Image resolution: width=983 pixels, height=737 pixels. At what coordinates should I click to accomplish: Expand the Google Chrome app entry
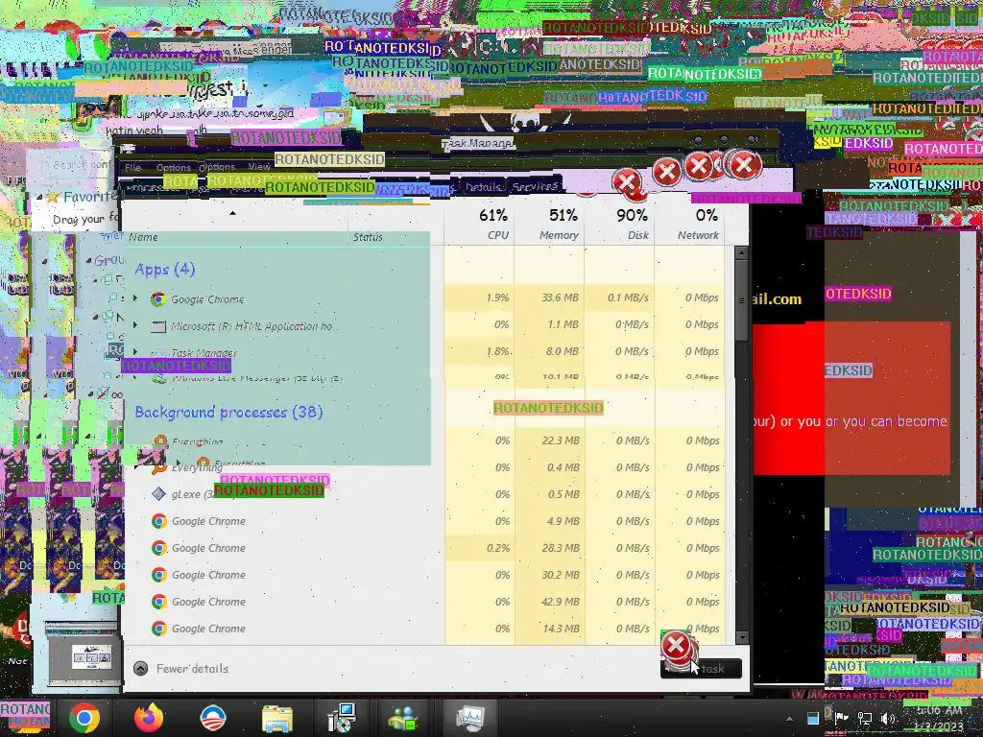(x=135, y=299)
